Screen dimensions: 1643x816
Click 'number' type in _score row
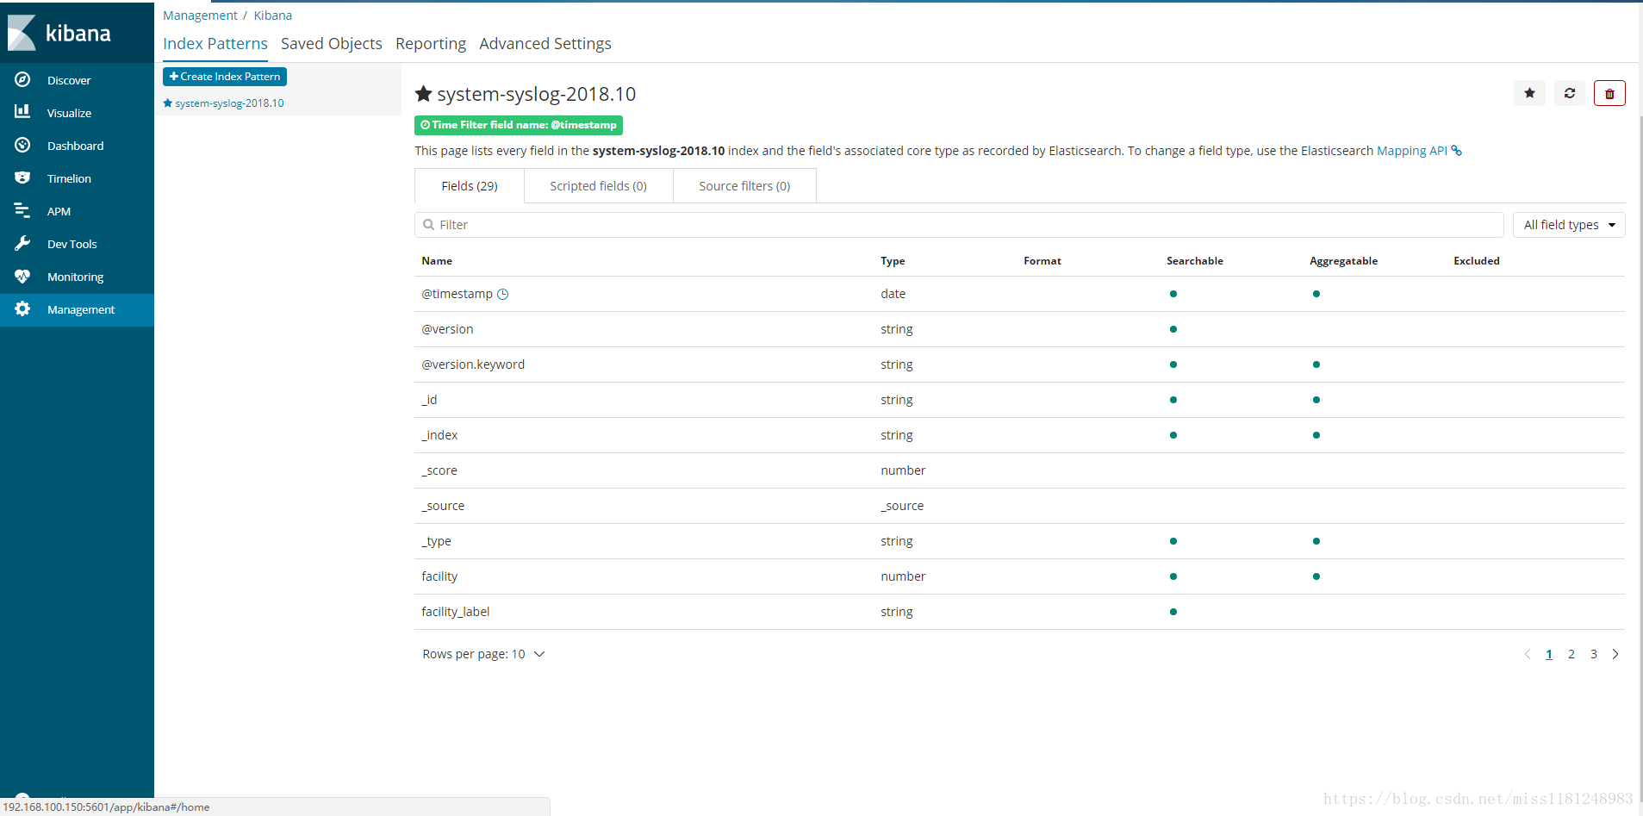[903, 470]
